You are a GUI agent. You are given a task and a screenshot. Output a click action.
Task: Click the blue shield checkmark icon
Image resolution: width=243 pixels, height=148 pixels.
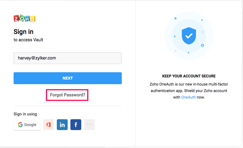click(189, 36)
